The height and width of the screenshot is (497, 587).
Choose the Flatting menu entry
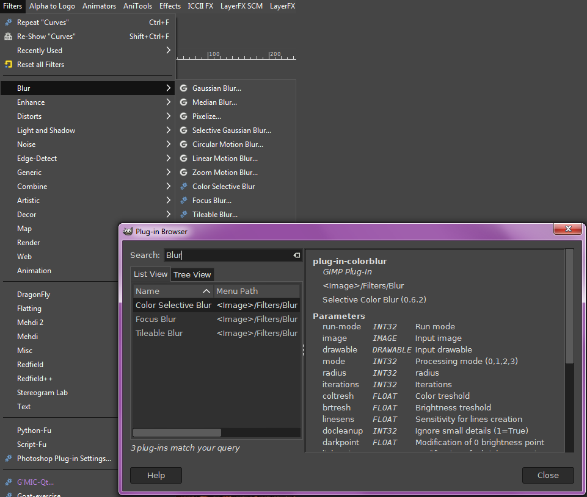pos(29,309)
